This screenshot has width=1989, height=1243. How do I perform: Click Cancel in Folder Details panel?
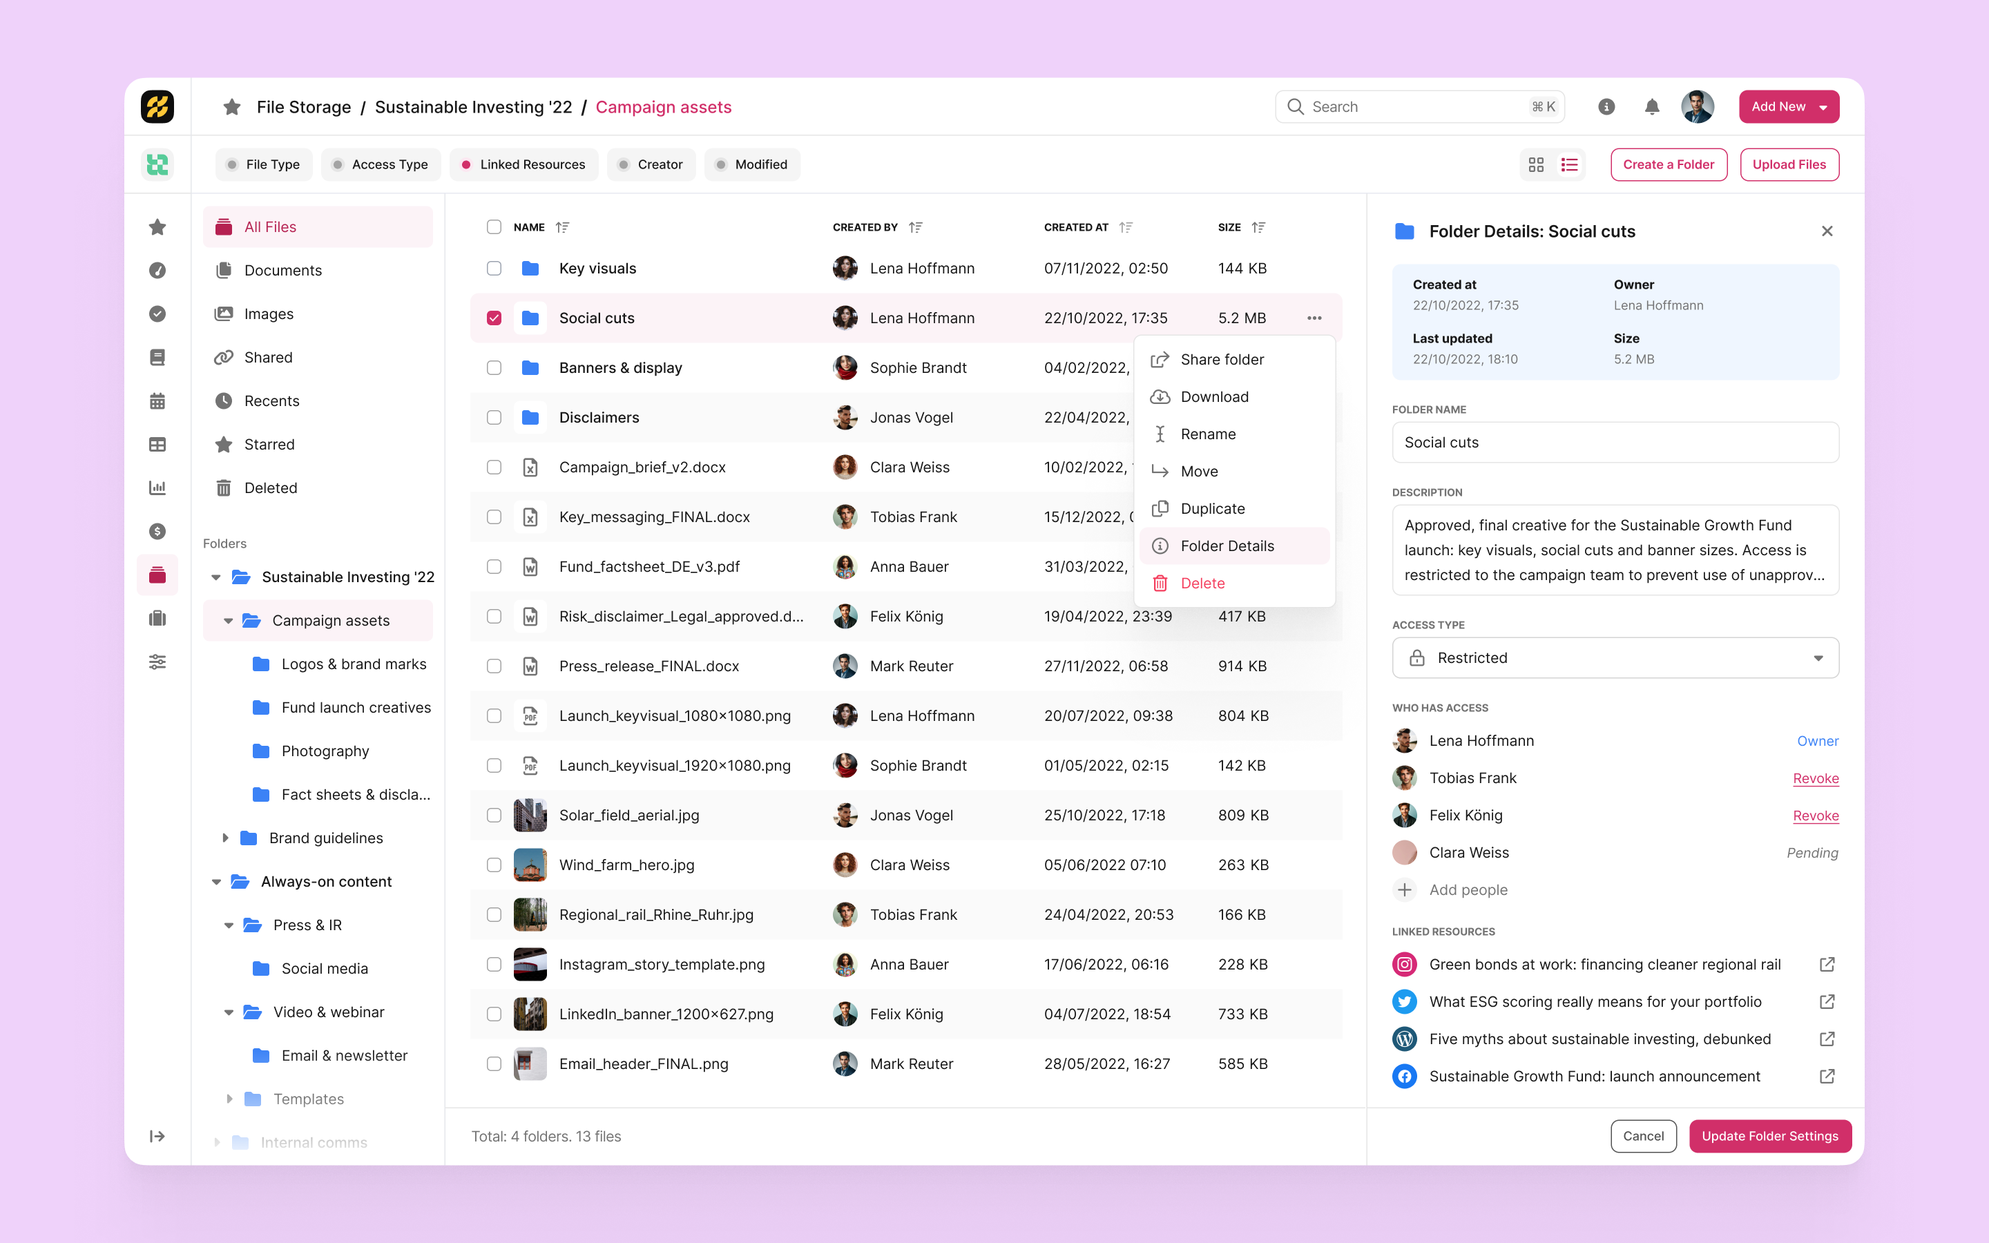(1644, 1136)
